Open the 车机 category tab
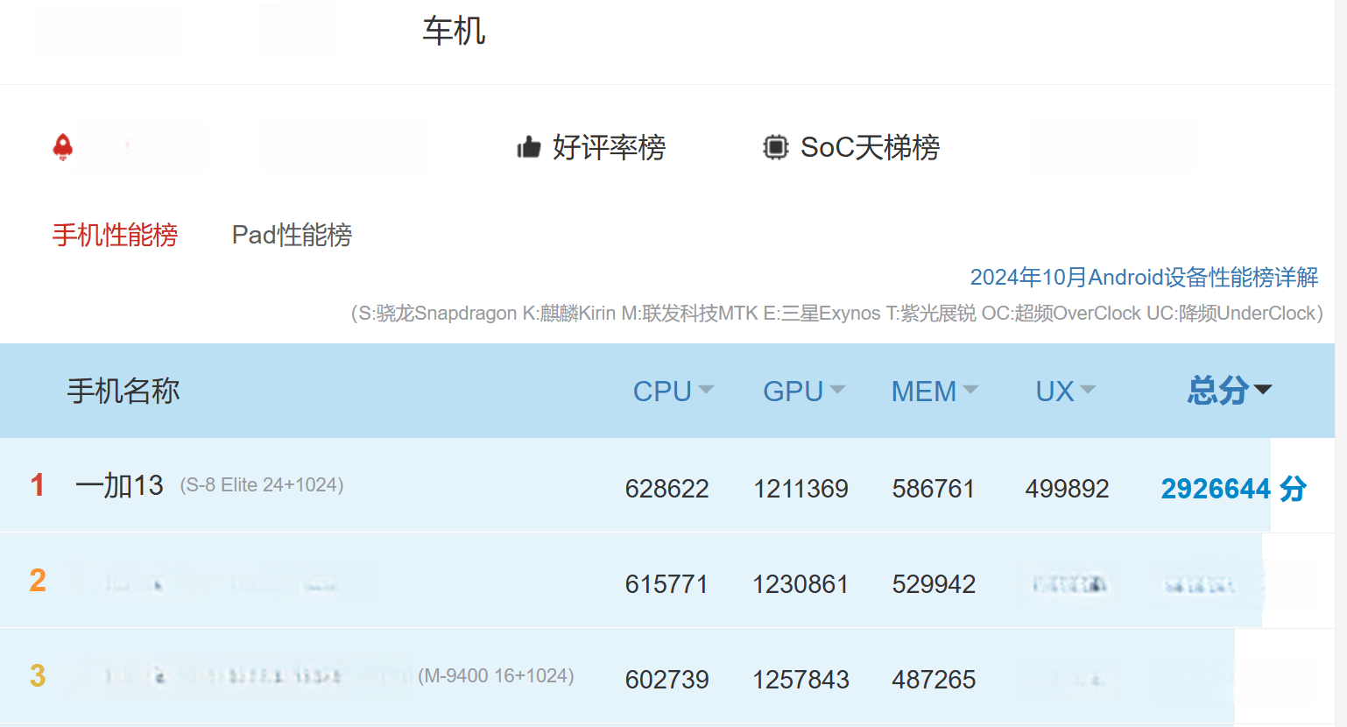The width and height of the screenshot is (1347, 727). point(454,31)
